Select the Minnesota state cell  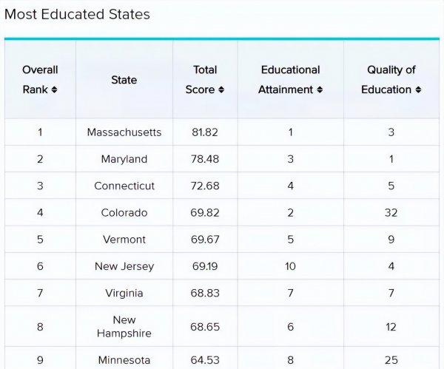pos(124,360)
